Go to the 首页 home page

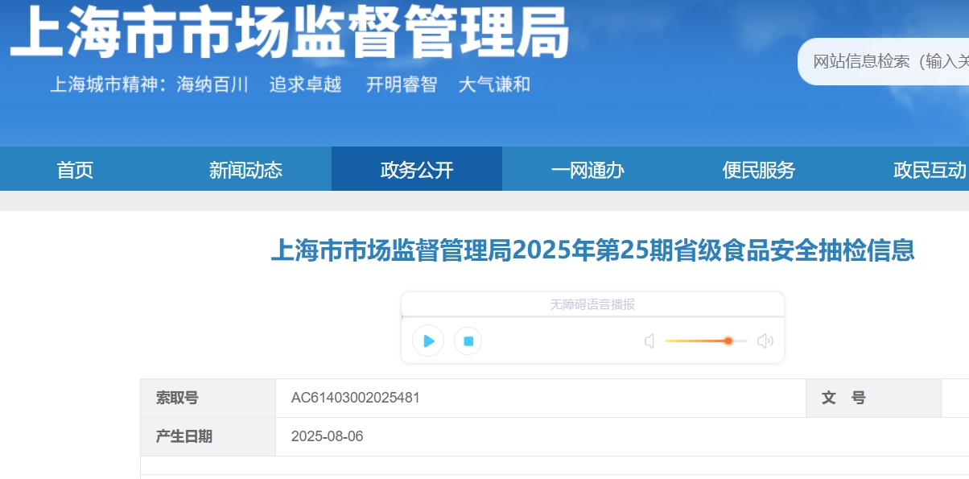[x=75, y=170]
